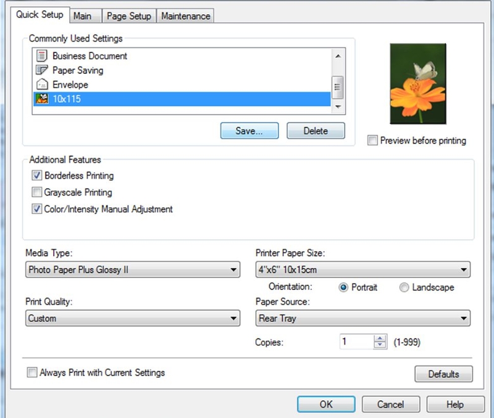This screenshot has height=418, width=494.
Task: Click the Defaults button
Action: coord(443,374)
